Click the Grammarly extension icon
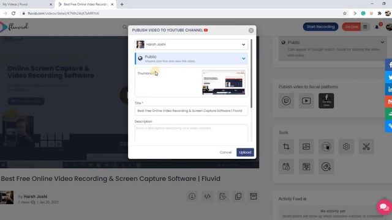 coord(363,13)
